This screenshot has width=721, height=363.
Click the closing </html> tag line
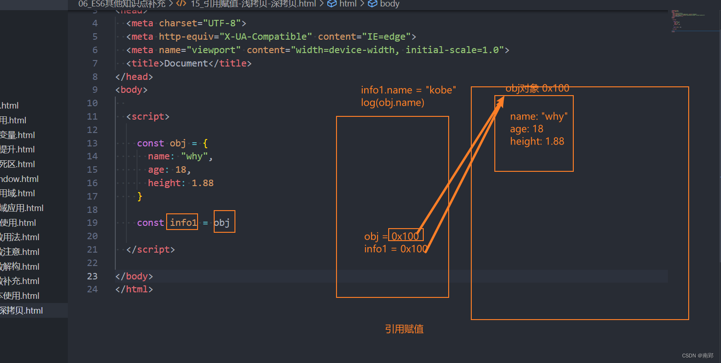[x=134, y=289]
